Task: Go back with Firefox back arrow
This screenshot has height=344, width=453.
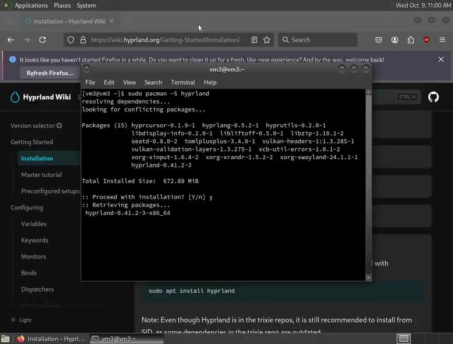Action: pos(11,40)
